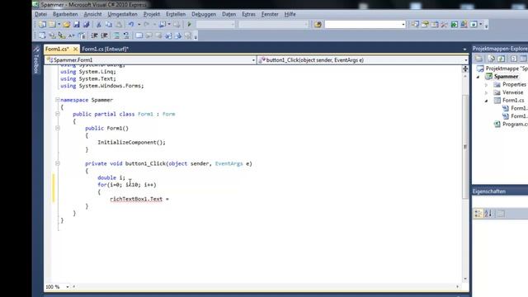Click the split-window handle above the scrollbar

[465, 68]
